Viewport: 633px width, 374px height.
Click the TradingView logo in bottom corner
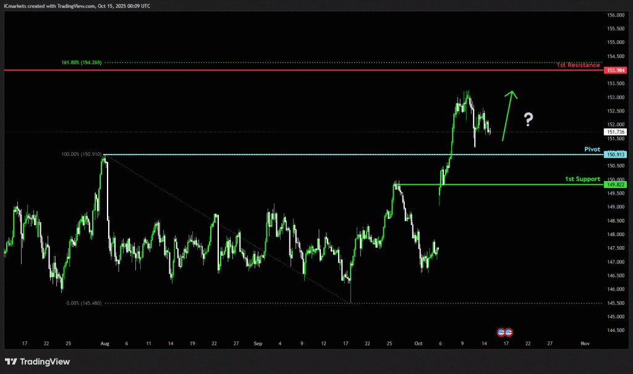pyautogui.click(x=38, y=362)
